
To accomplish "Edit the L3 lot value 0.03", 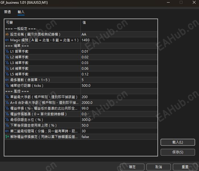I will coord(119,63).
